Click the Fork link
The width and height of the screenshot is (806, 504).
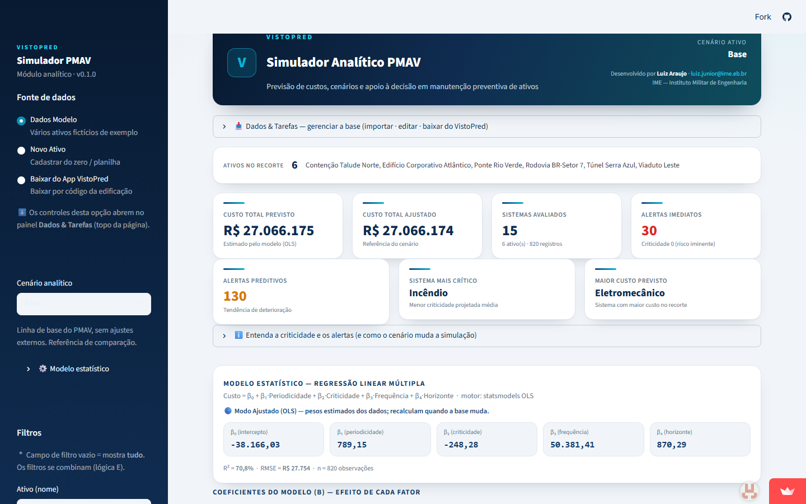click(763, 17)
